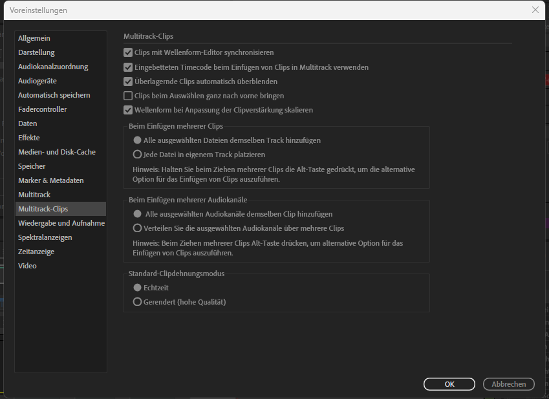Switch to the Effekte category
Image resolution: width=549 pixels, height=399 pixels.
28,137
